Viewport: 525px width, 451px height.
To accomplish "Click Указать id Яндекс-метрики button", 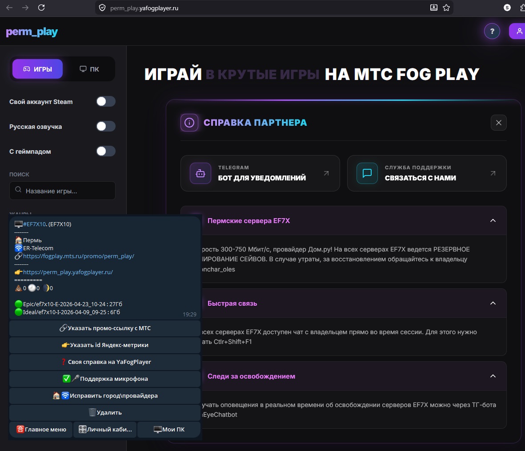I will [x=105, y=345].
